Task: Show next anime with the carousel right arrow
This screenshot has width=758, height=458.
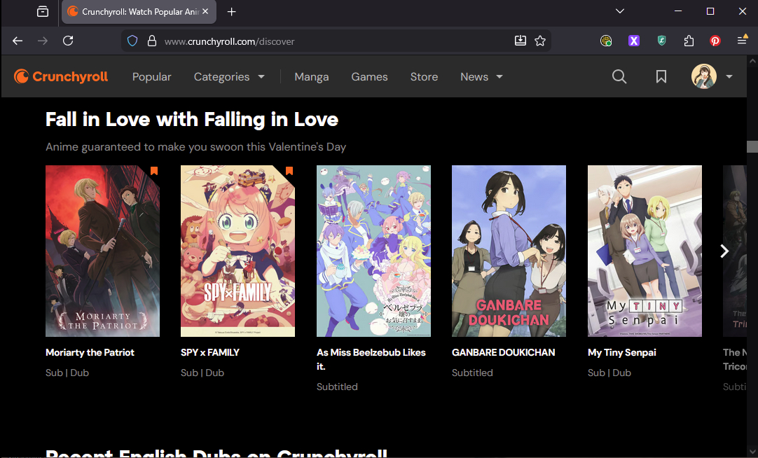Action: click(x=724, y=251)
